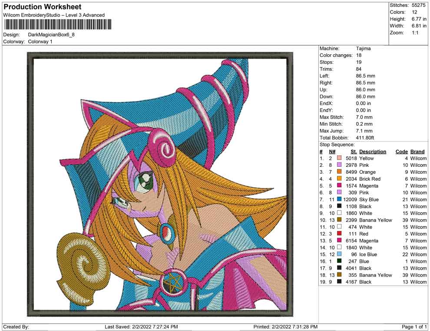Click the Red color swatch in row 12

[x=339, y=234]
